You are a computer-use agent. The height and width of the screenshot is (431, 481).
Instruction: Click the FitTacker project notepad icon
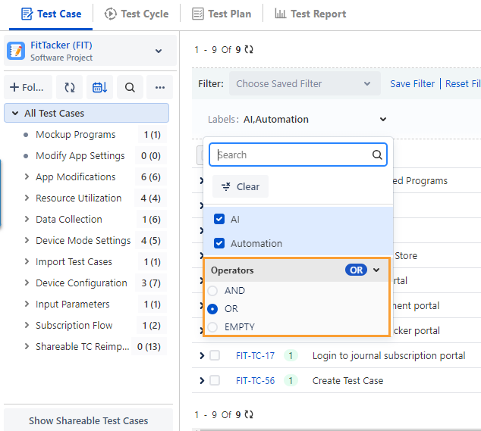click(x=16, y=51)
